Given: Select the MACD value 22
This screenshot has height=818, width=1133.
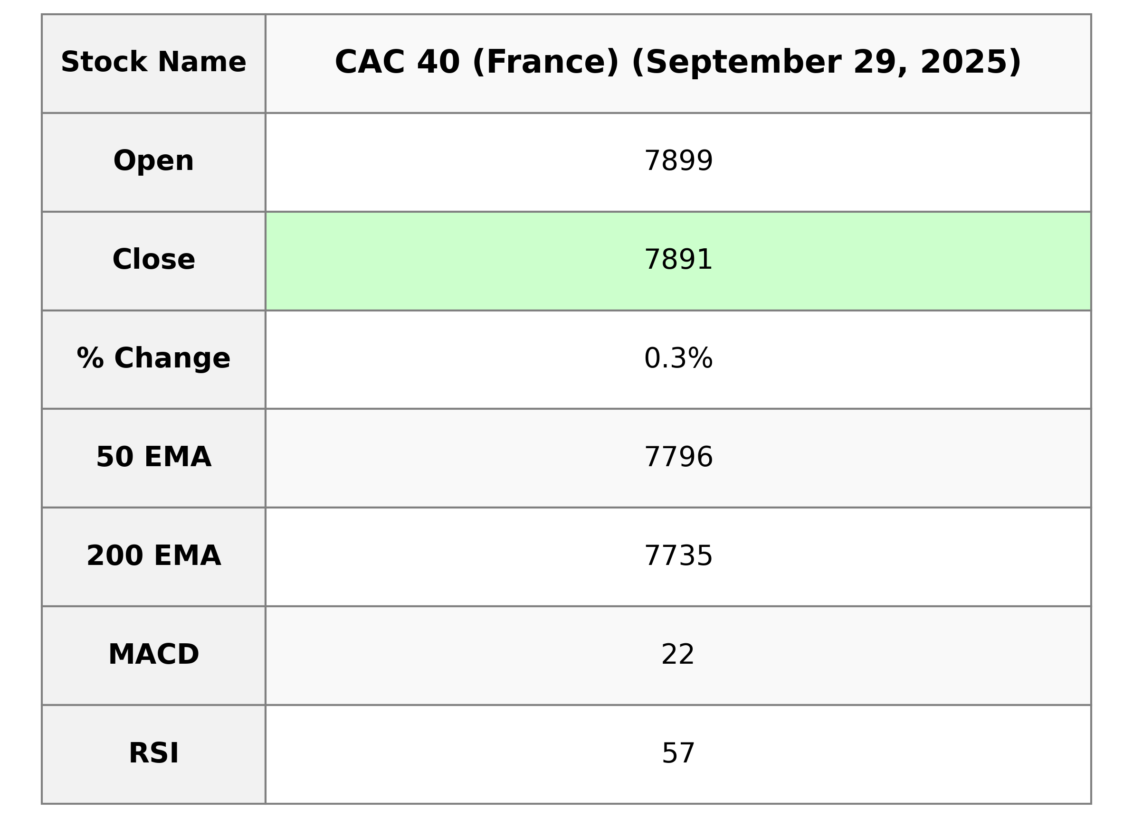Looking at the screenshot, I should 678,655.
